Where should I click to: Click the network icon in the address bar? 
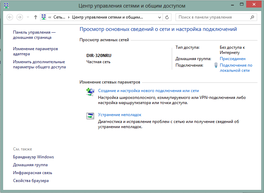tap(44, 17)
